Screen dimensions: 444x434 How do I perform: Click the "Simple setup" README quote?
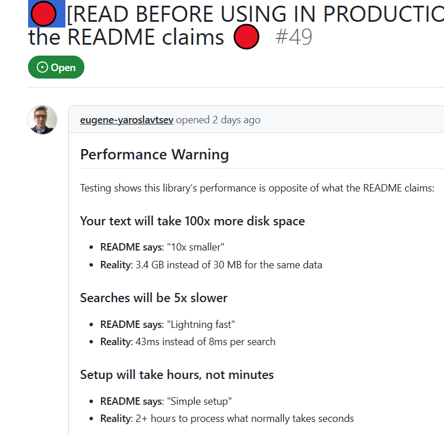[200, 401]
